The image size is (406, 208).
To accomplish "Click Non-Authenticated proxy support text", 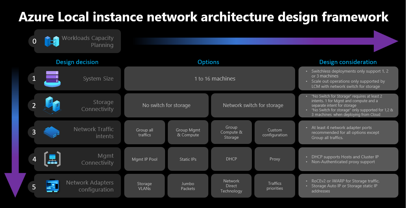I will tap(343, 162).
